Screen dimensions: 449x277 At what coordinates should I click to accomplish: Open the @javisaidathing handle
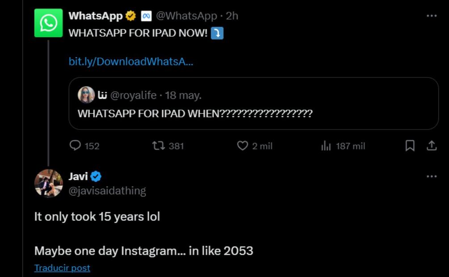pyautogui.click(x=107, y=191)
